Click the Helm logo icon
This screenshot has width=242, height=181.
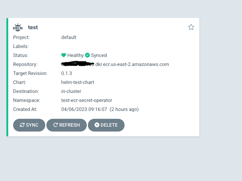pos(18,27)
